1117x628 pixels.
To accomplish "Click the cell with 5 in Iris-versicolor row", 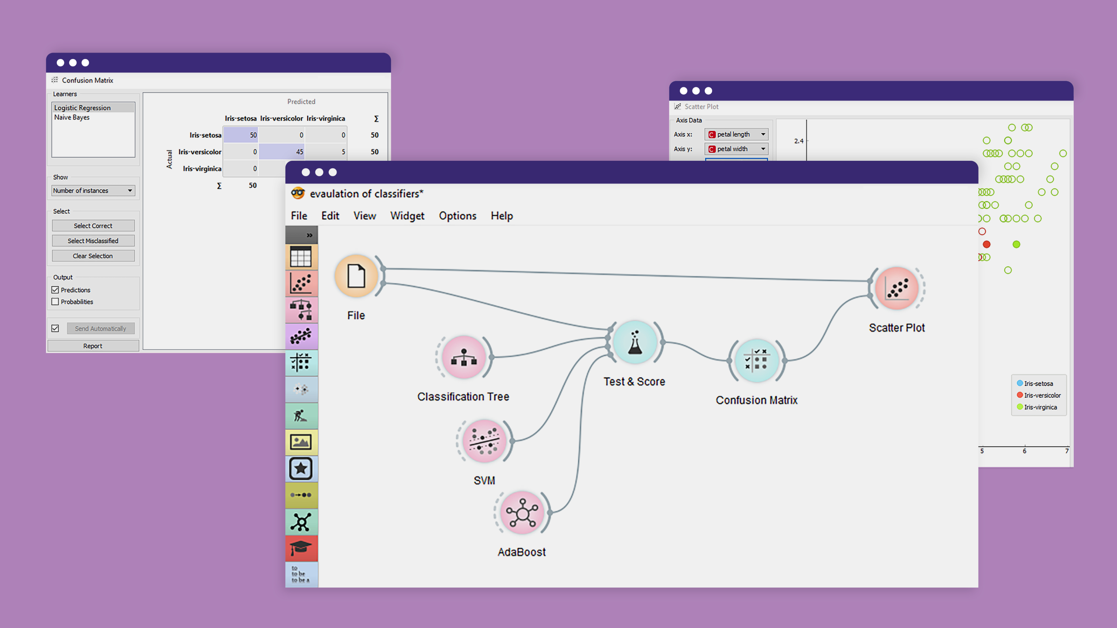I will point(326,152).
